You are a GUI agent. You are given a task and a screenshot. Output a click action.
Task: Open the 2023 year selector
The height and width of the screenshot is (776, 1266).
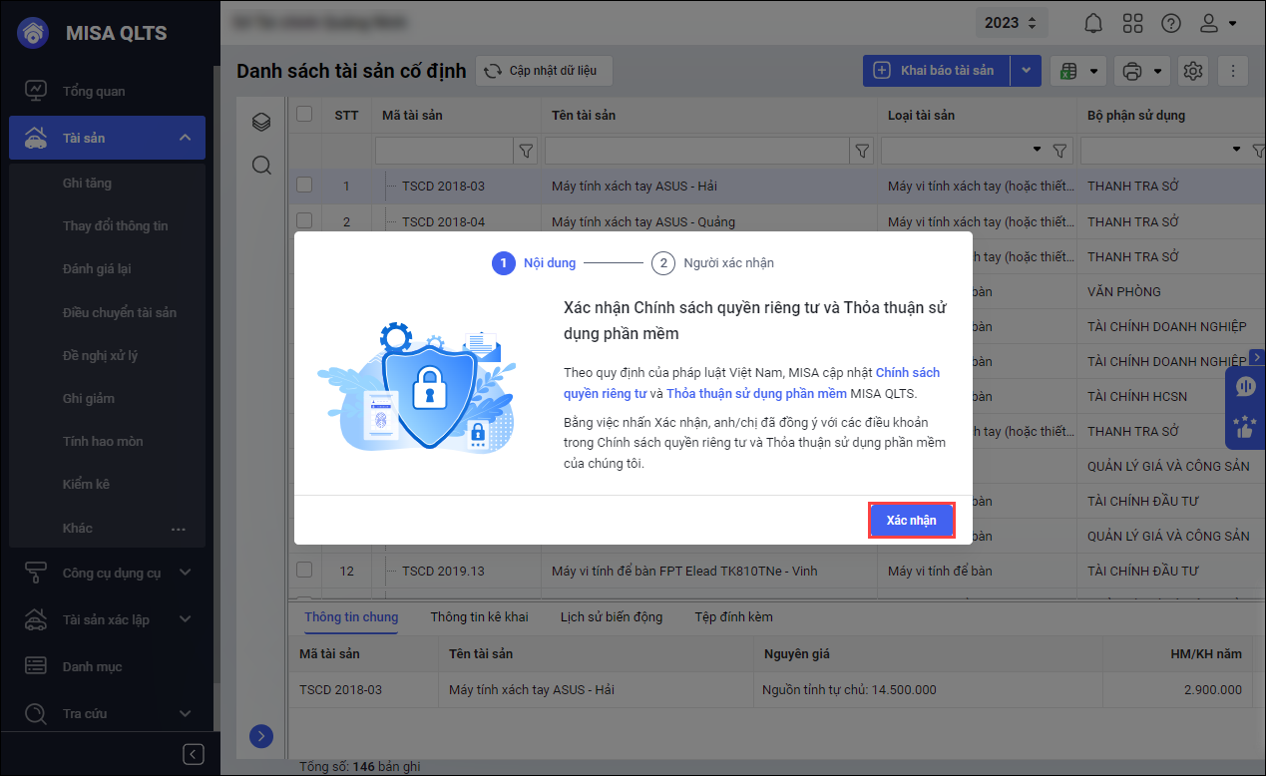pos(1011,23)
